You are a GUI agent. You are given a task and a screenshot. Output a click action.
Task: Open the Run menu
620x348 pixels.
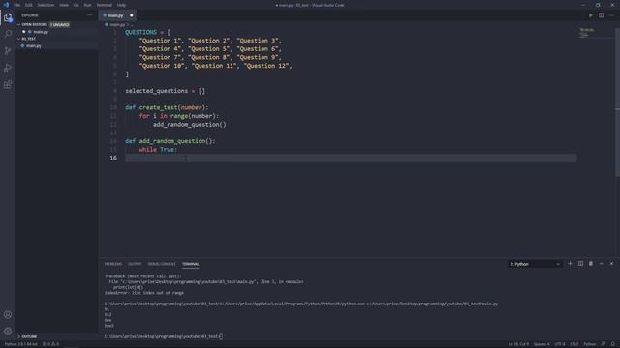[x=88, y=5]
